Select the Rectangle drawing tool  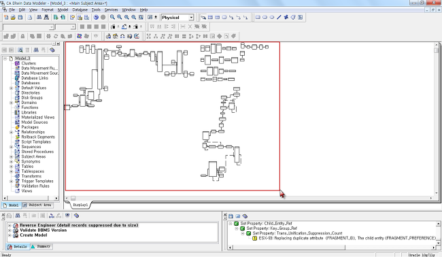tap(258, 18)
